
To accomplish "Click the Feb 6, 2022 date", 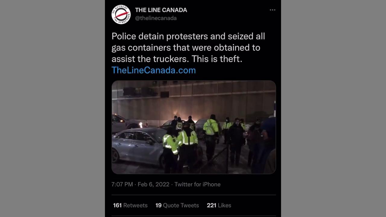I will [x=153, y=184].
